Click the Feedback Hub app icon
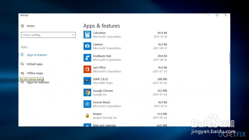249x140 pixels. coord(87,58)
